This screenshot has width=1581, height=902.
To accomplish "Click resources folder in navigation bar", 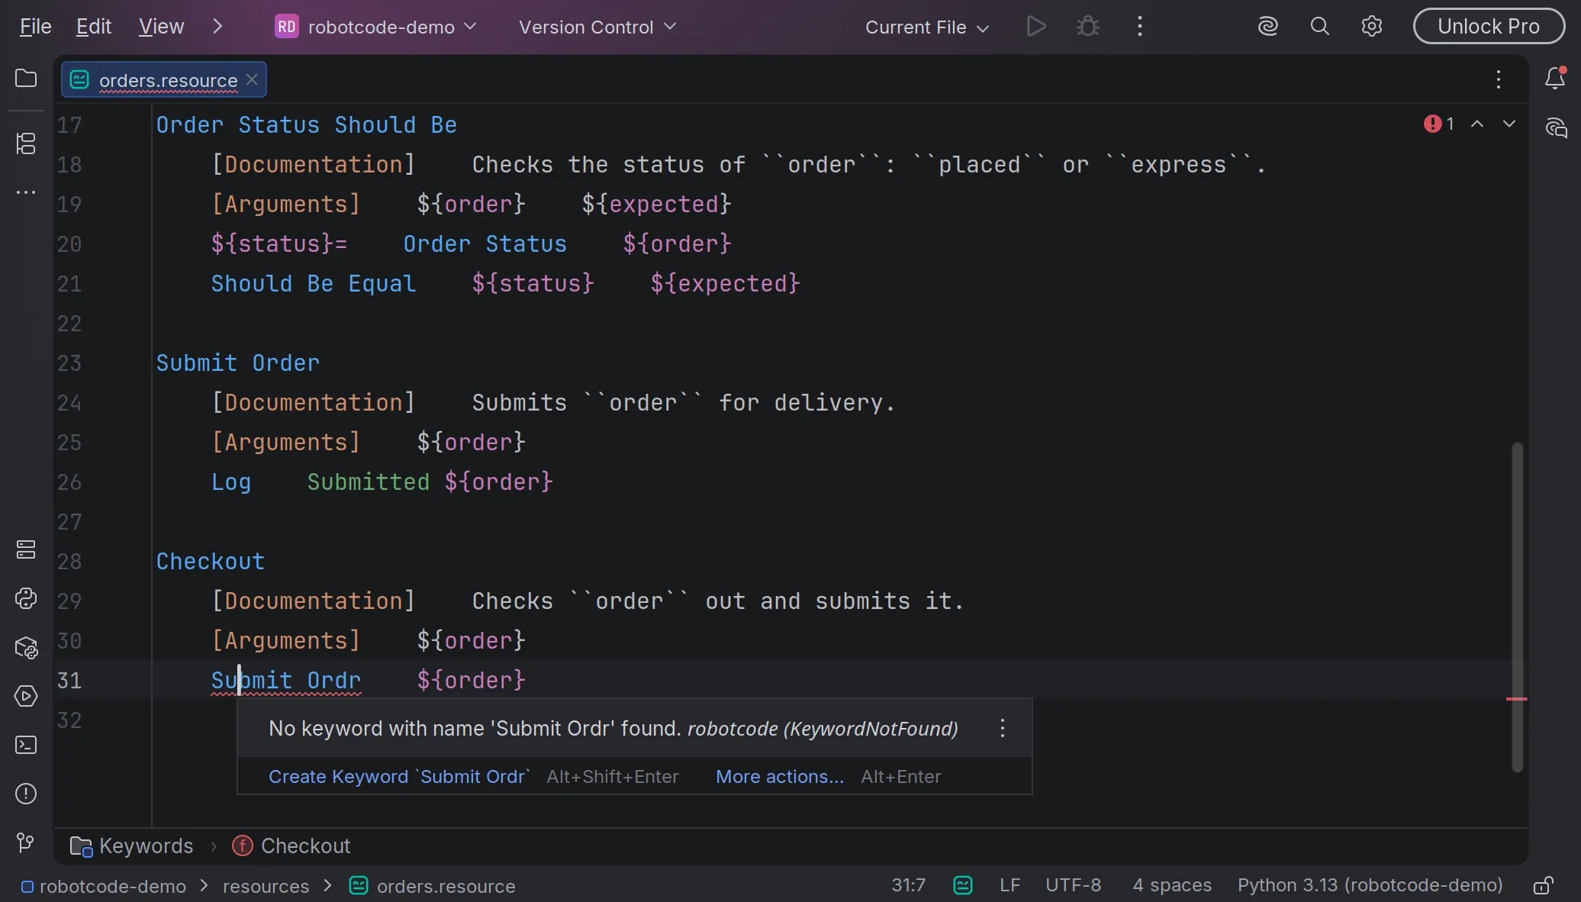I will click(x=266, y=886).
